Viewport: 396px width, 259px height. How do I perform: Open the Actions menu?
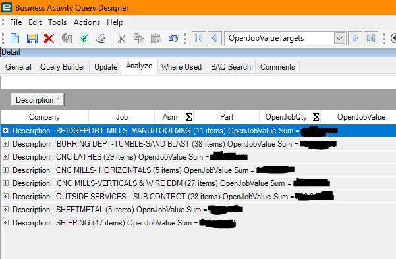tap(87, 22)
